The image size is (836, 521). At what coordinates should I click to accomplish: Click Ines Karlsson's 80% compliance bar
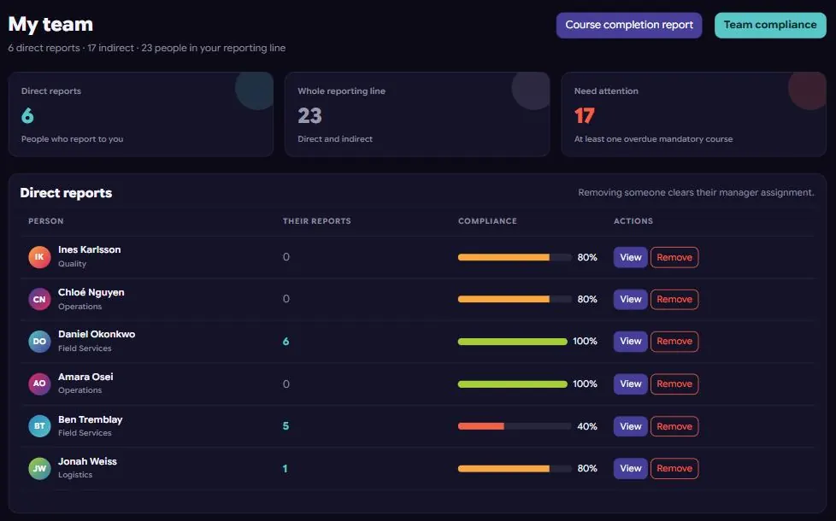tap(515, 257)
